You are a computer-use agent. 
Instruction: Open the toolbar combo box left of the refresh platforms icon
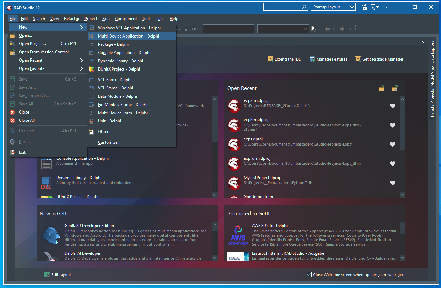283,29
